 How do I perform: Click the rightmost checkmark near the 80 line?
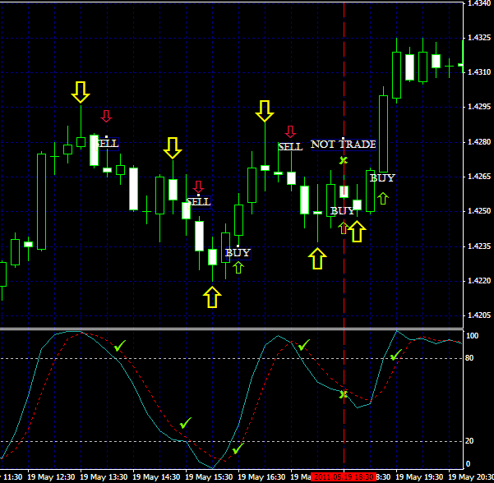tap(396, 355)
